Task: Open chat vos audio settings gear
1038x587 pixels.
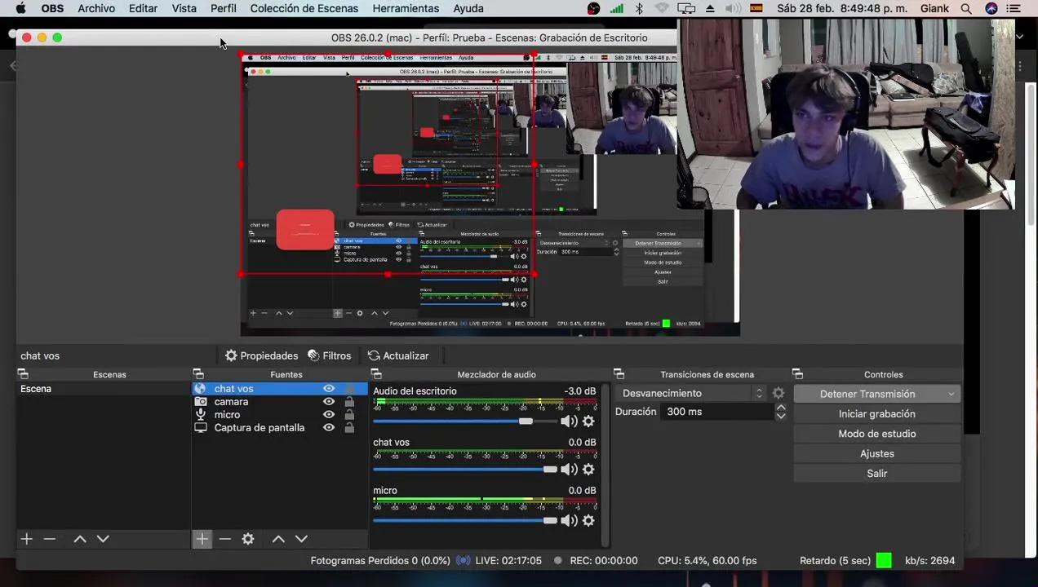Action: [x=588, y=470]
